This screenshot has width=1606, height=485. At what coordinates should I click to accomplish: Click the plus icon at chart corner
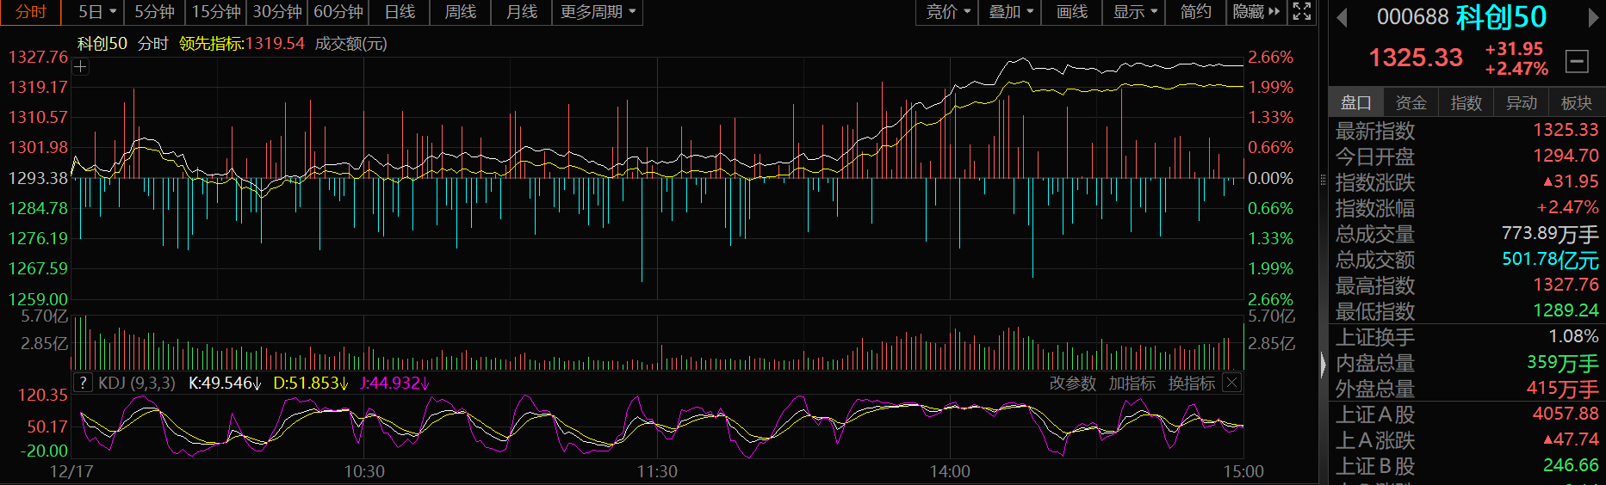pos(80,67)
